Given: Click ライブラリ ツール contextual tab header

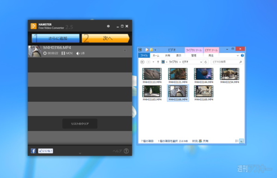Looking at the screenshot, I should coord(194,50).
